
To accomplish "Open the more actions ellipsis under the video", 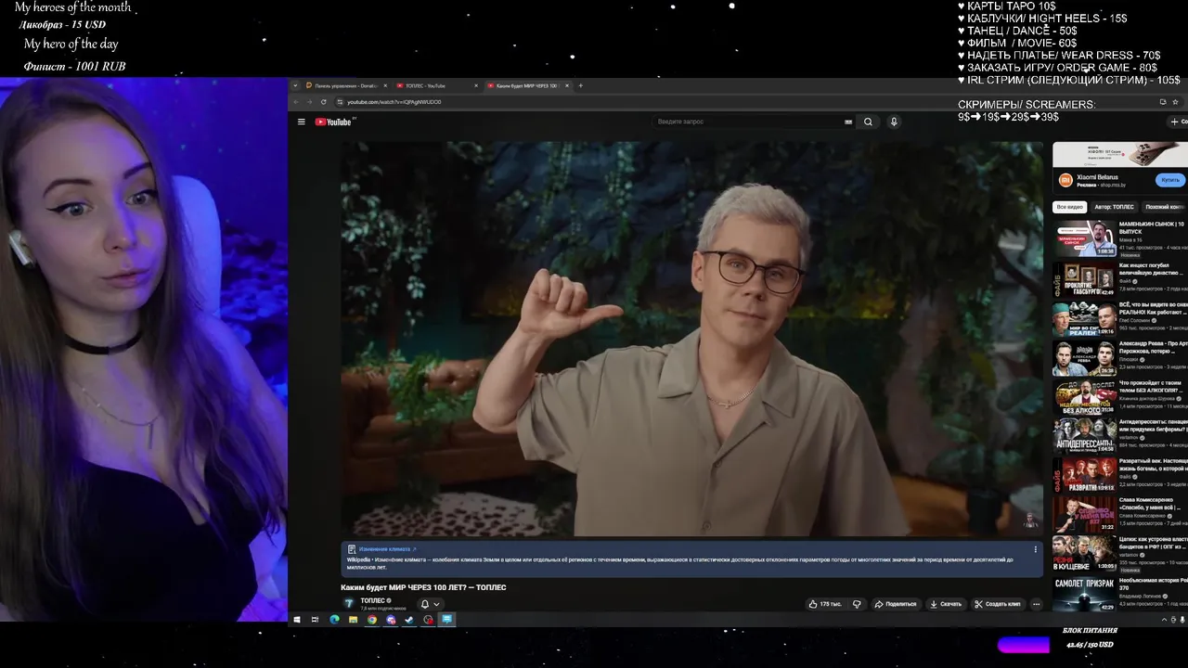I will [1036, 604].
